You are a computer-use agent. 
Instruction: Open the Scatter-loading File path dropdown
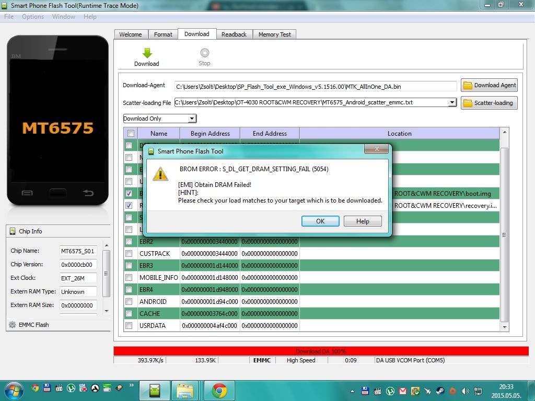[x=452, y=102]
